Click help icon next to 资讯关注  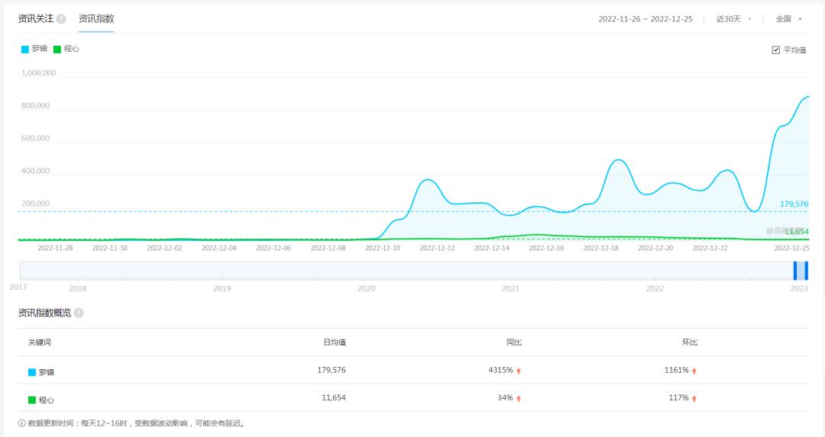[61, 19]
